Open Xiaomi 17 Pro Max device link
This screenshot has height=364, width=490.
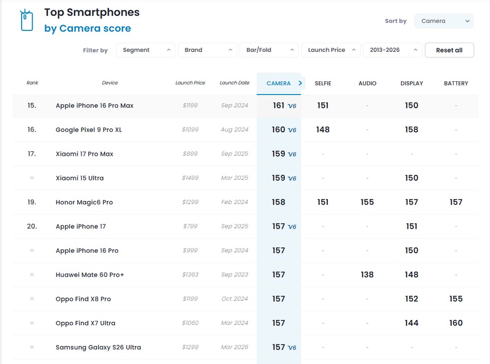pos(84,154)
